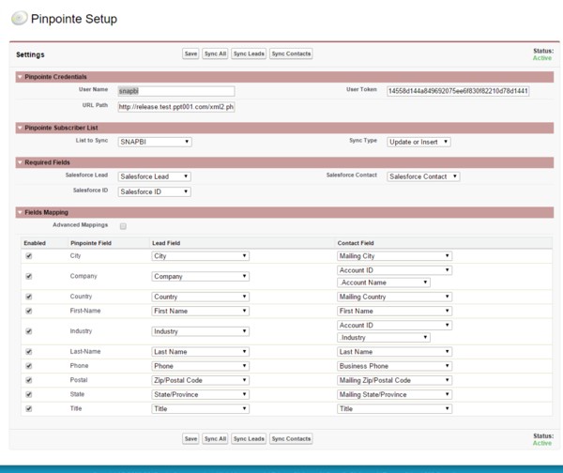
Task: Click the Pinpointe Setup disc icon
Action: point(20,18)
